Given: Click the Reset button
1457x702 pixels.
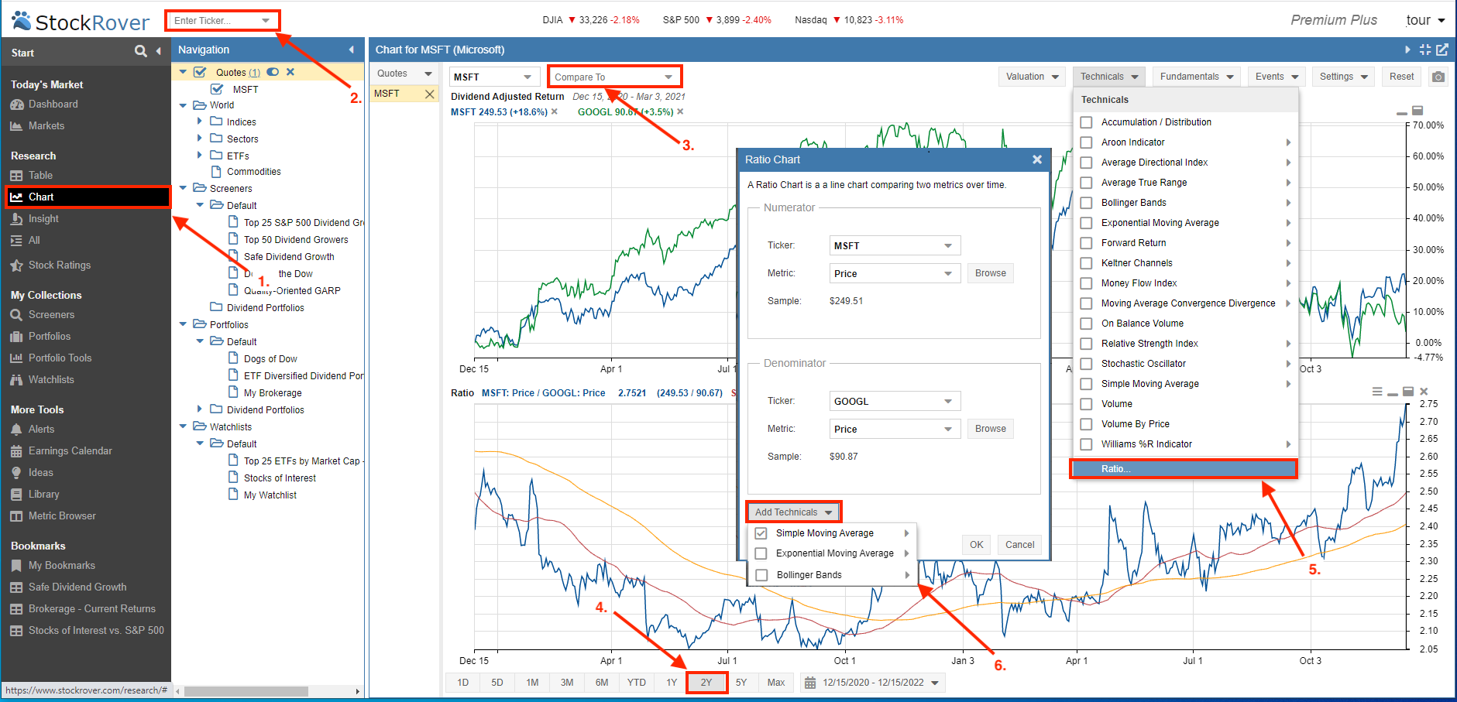Looking at the screenshot, I should pos(1401,77).
